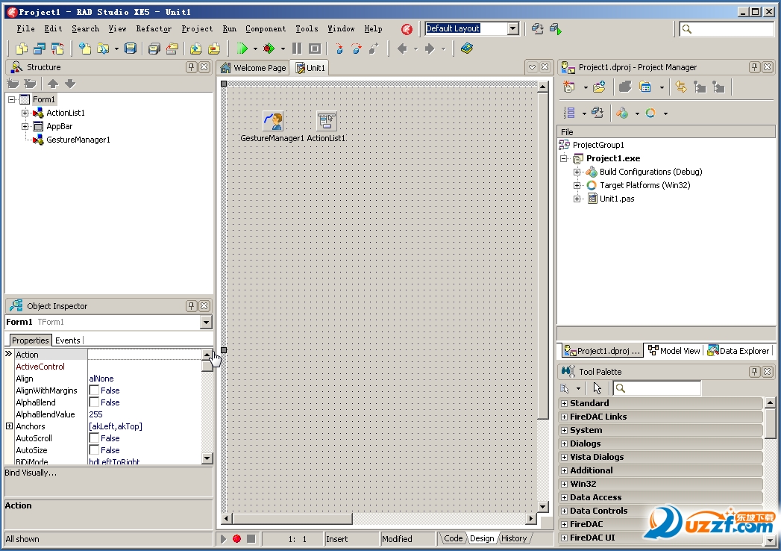This screenshot has width=781, height=551.
Task: Toggle the AutoScroll checkbox to True
Action: pos(95,438)
